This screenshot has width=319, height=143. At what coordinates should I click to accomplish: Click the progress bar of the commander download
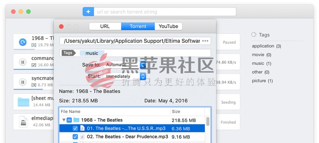[34, 69]
